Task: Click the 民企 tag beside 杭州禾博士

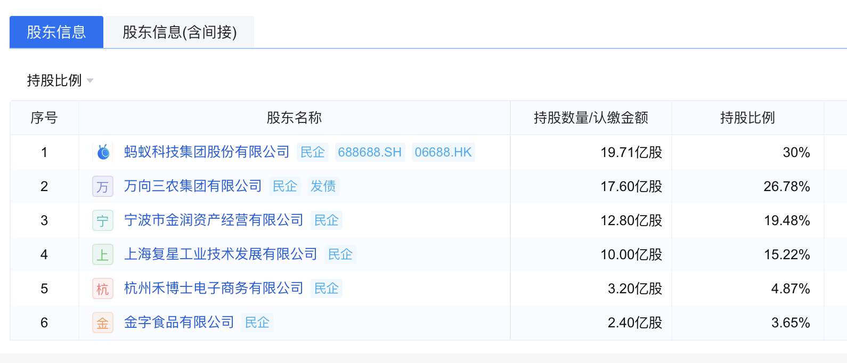Action: [327, 288]
